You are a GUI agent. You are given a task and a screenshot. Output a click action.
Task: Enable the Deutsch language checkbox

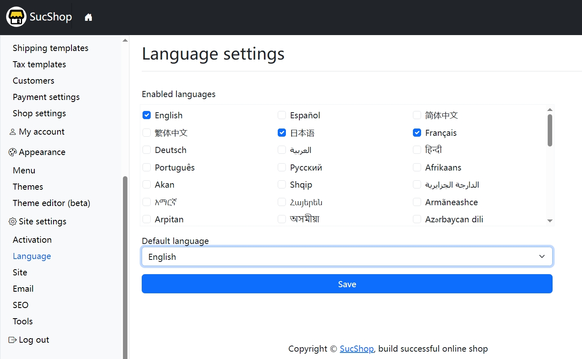(x=147, y=150)
